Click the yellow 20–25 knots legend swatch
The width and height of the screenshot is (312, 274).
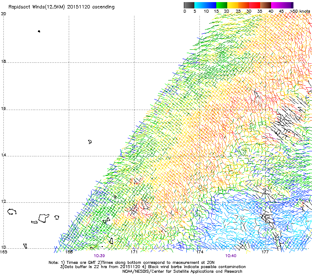[233, 5]
